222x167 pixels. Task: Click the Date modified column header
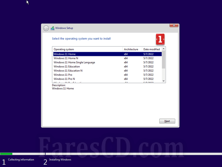[x=152, y=49]
